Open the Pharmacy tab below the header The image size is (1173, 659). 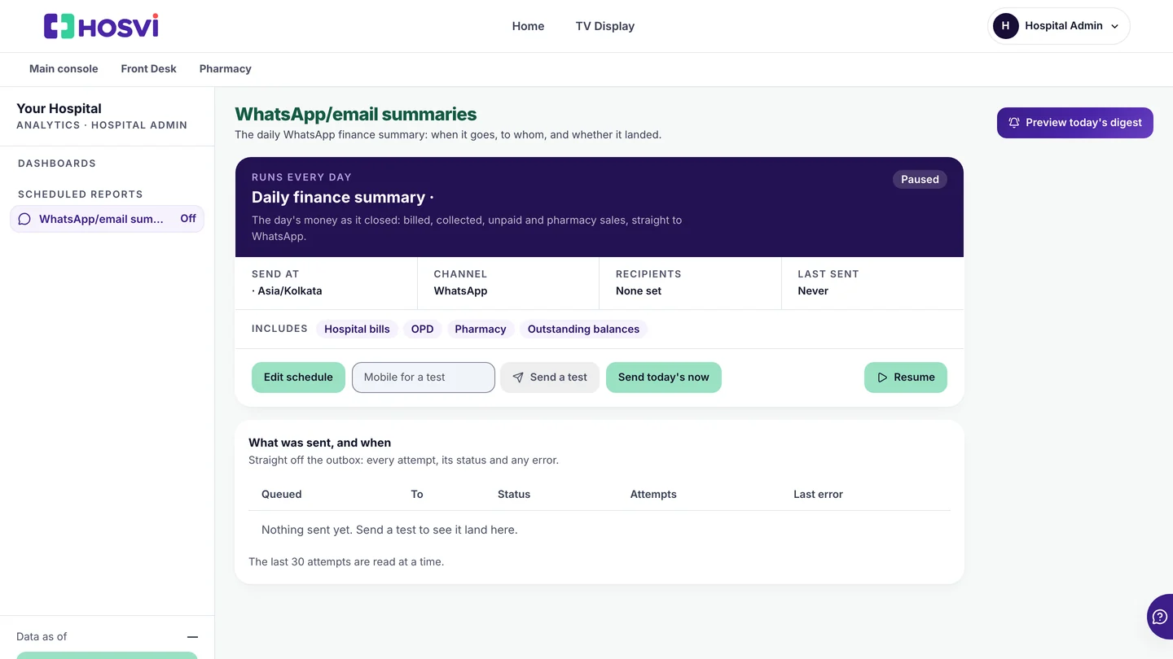(225, 69)
